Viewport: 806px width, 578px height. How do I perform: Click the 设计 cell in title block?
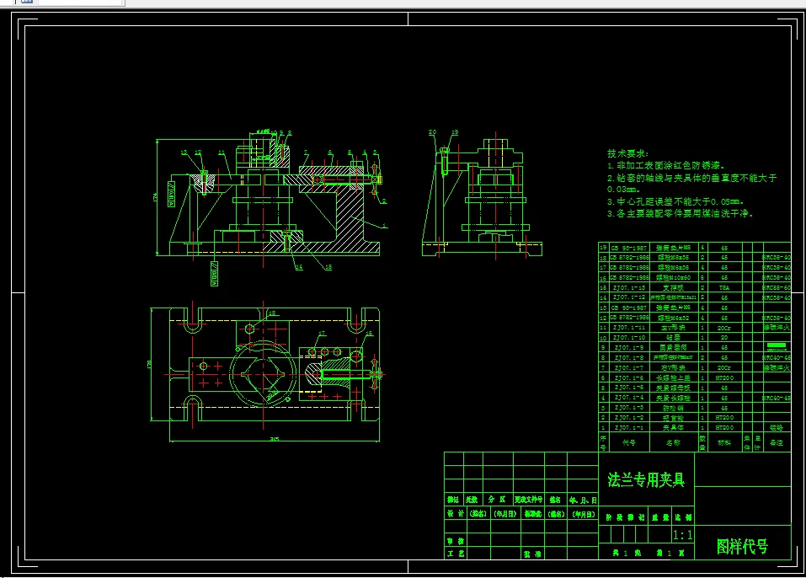(456, 514)
